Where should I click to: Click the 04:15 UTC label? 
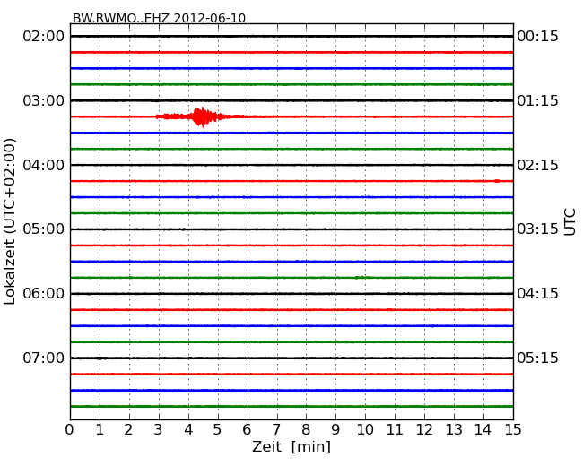537,294
